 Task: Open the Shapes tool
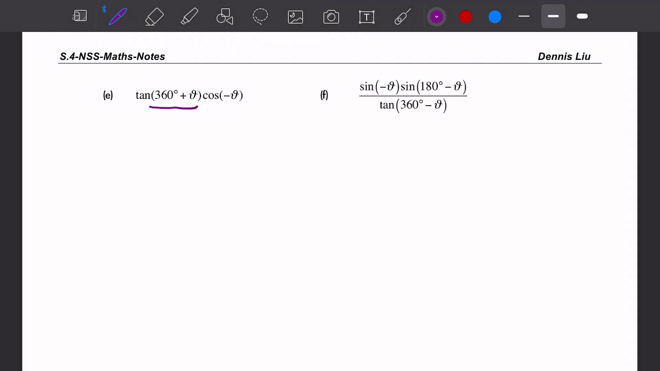pyautogui.click(x=225, y=17)
